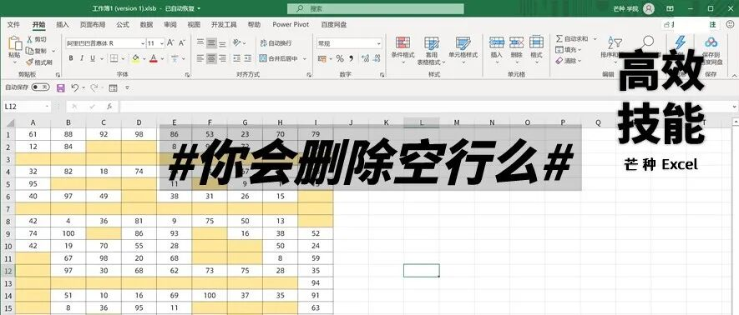This screenshot has width=739, height=315.
Task: Open the font size 11 dropdown
Action: coord(162,43)
